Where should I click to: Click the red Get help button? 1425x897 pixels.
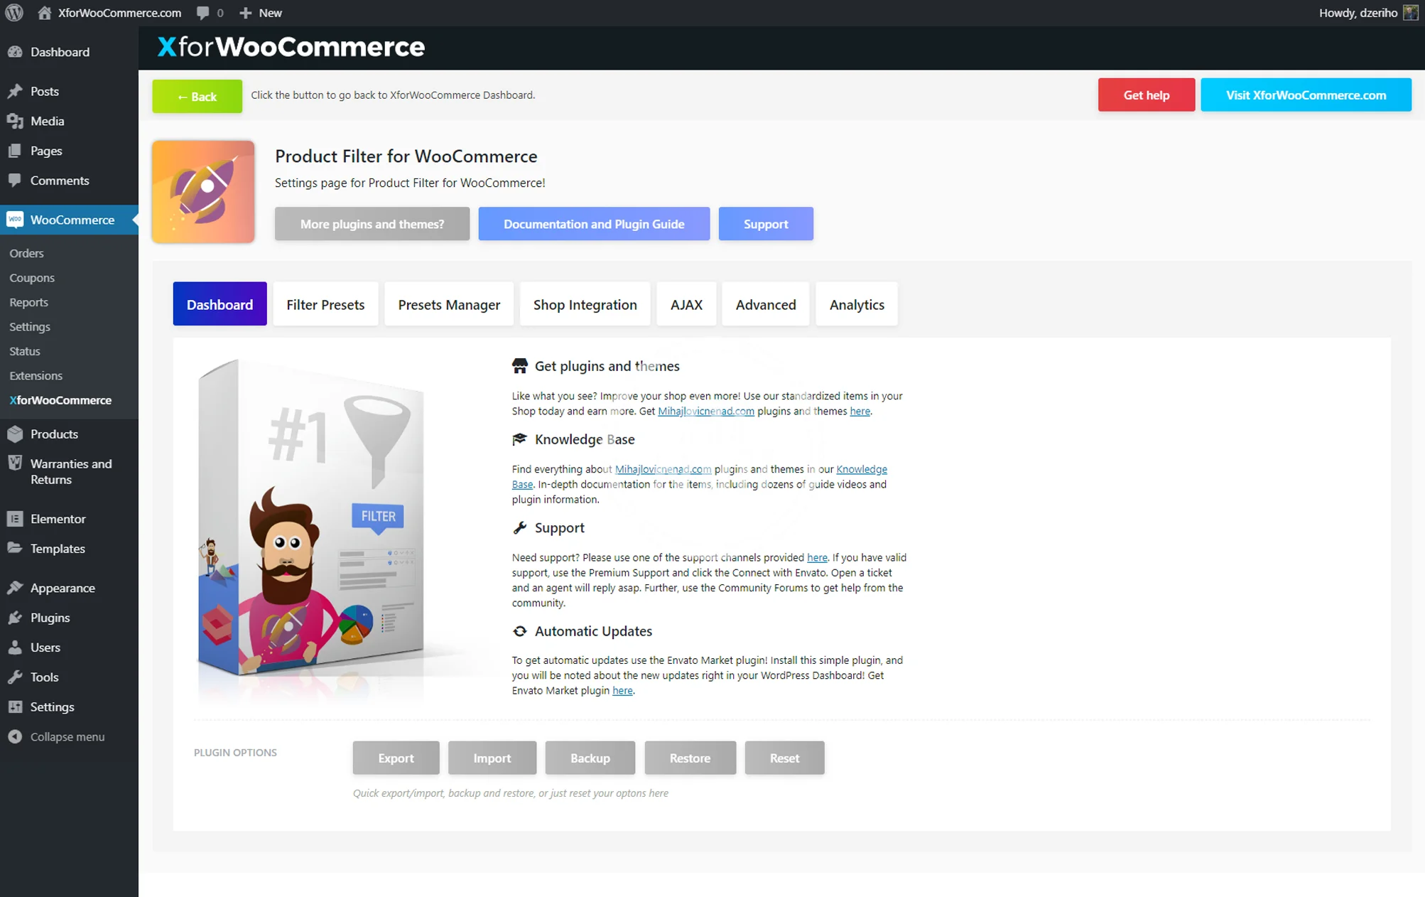pyautogui.click(x=1146, y=95)
